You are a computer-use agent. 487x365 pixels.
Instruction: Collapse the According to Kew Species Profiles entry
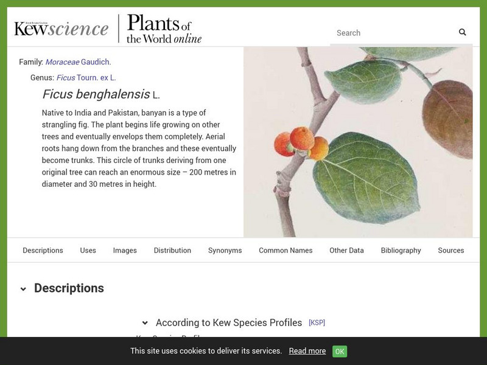[x=145, y=322]
